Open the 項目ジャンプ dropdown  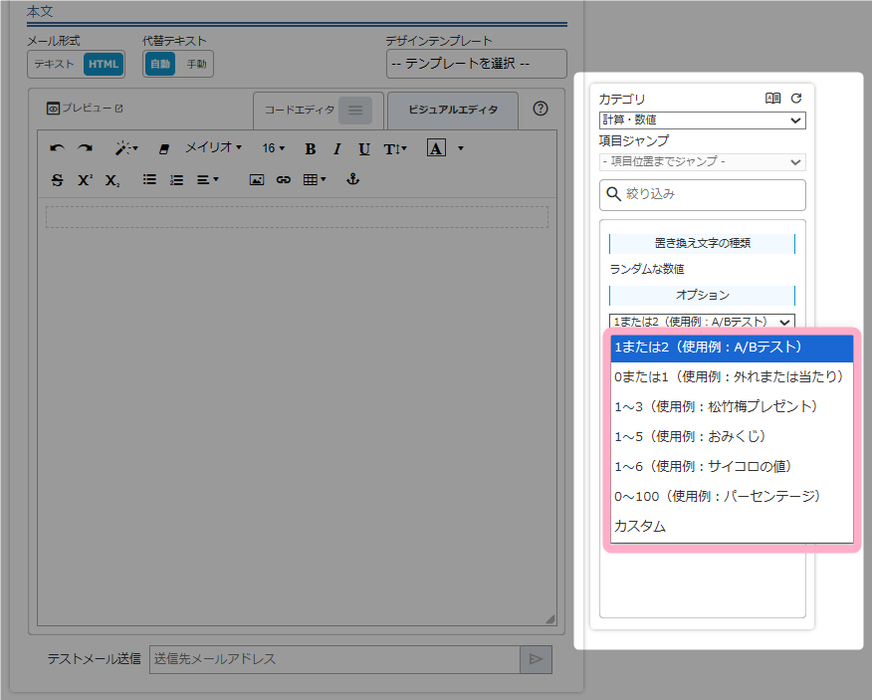(703, 162)
